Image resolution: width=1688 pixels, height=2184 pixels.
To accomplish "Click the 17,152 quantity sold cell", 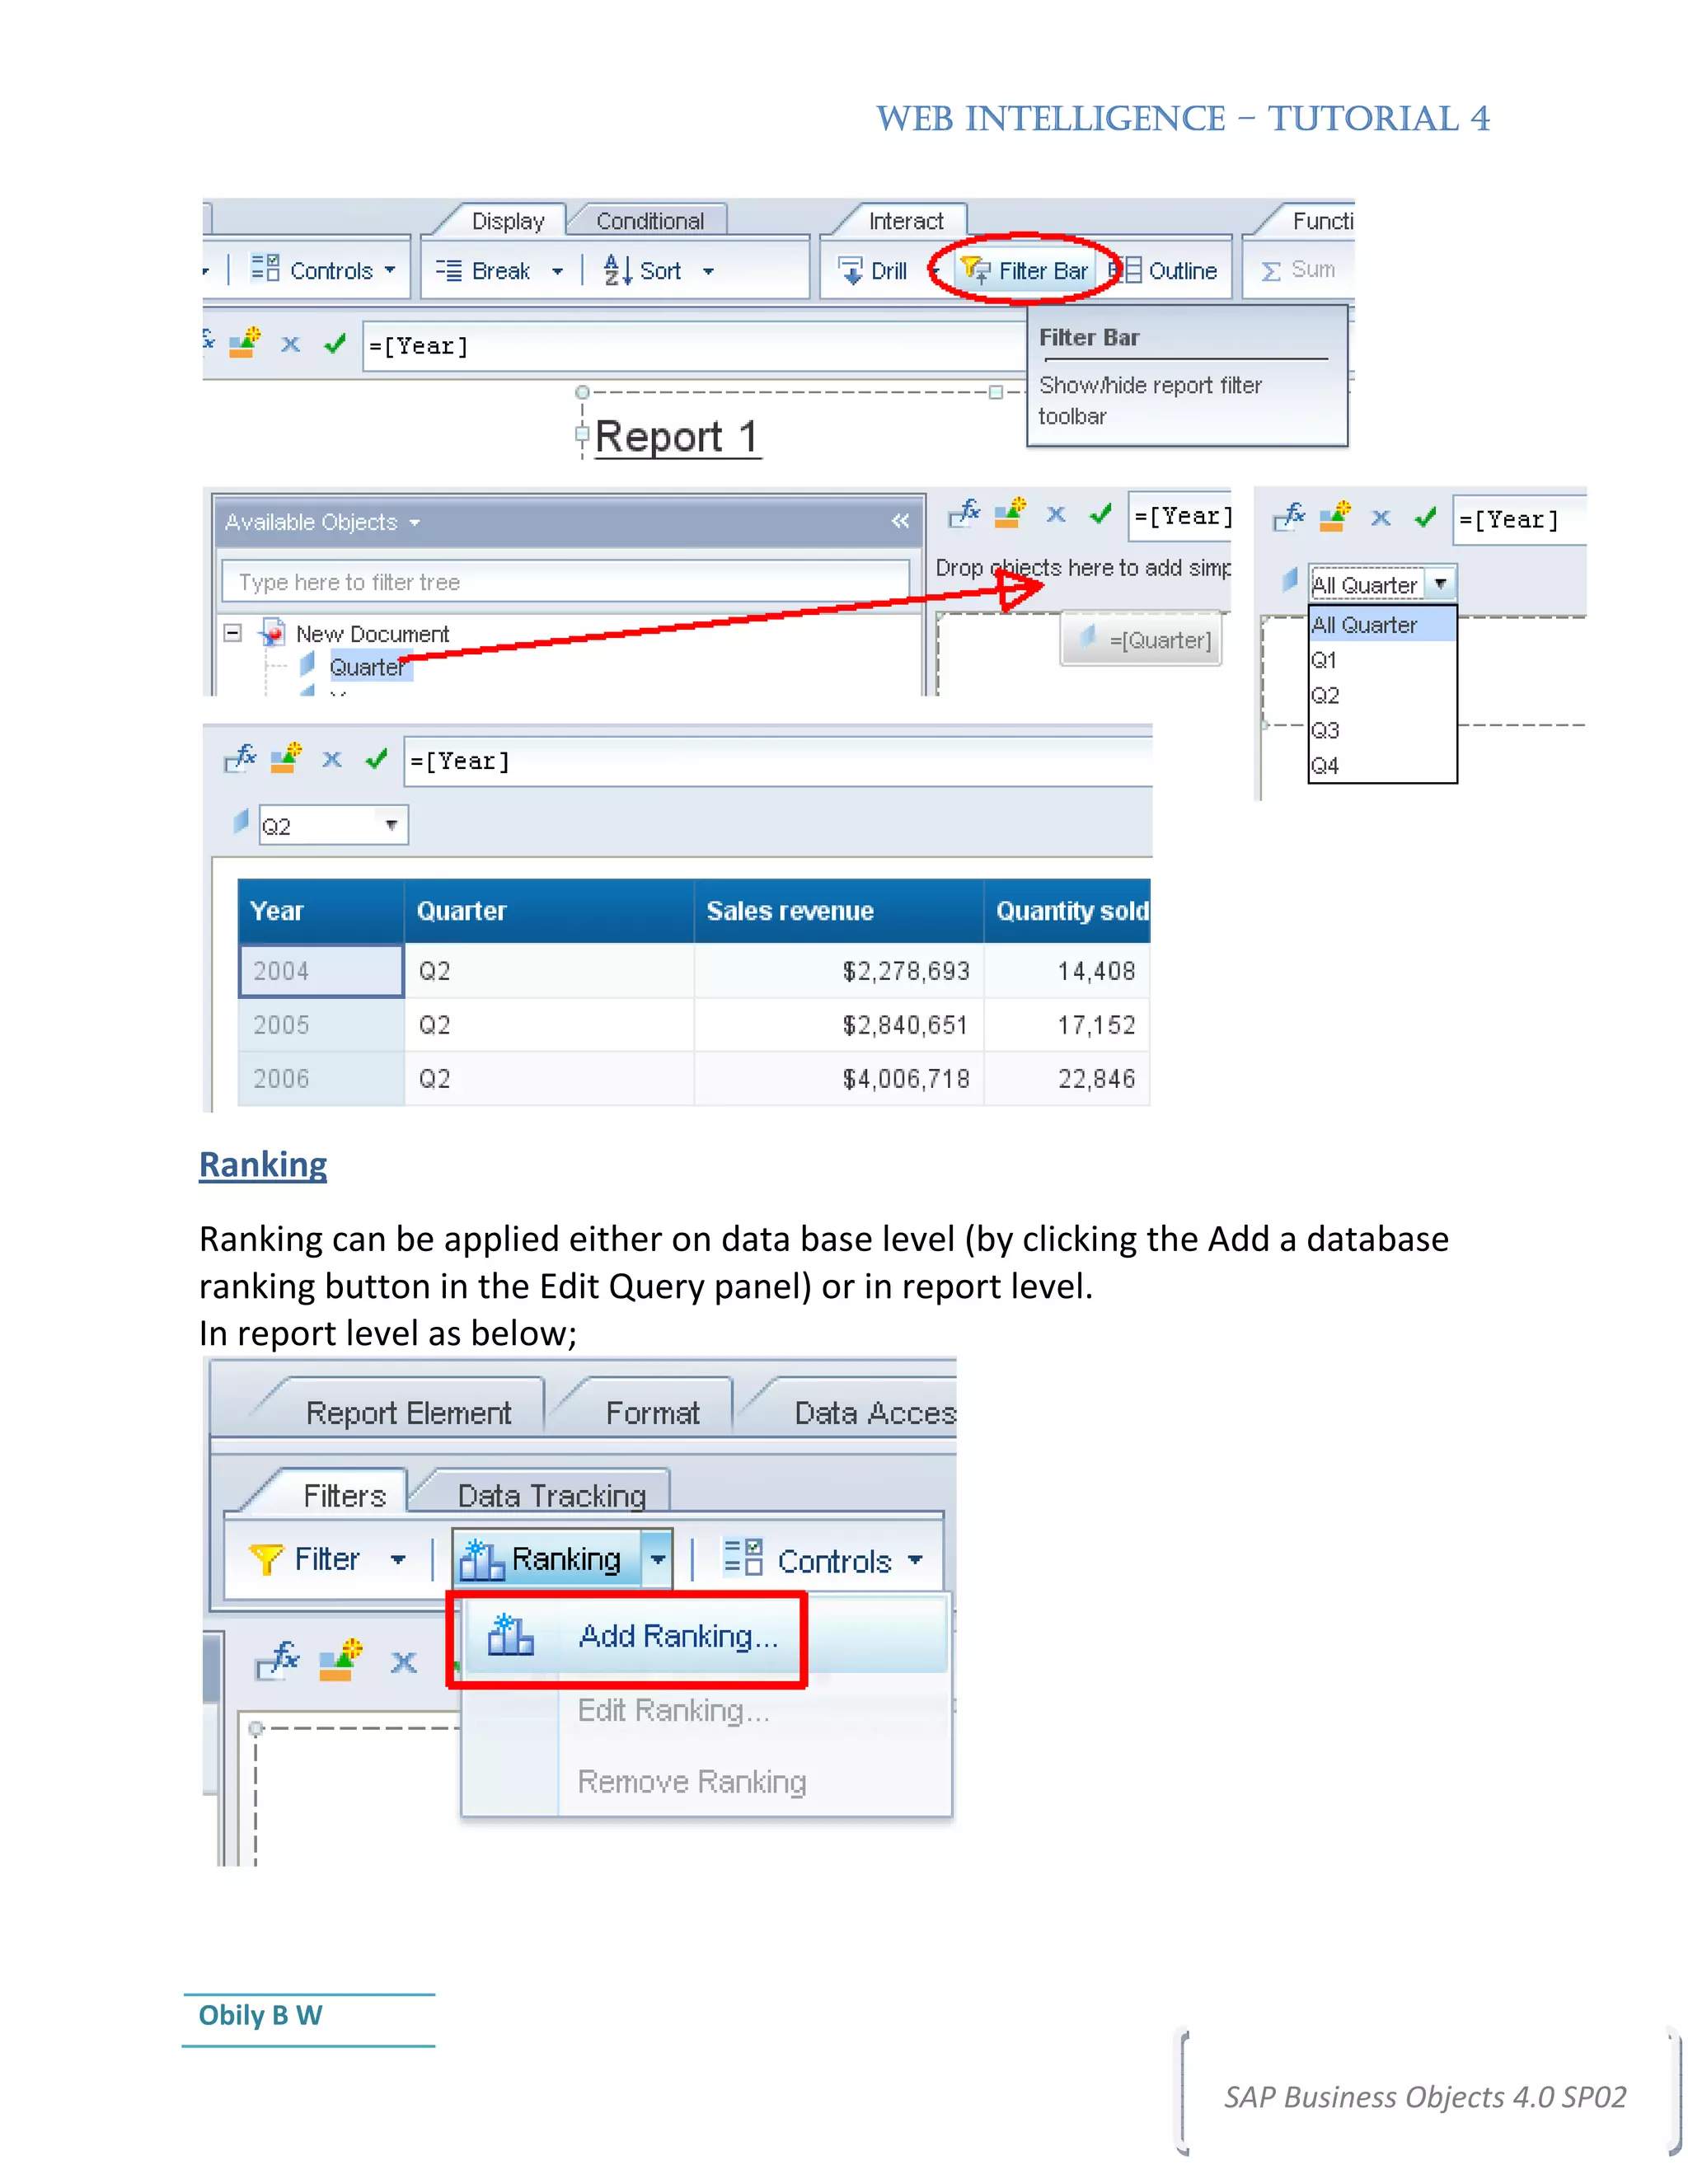I will click(1067, 1025).
